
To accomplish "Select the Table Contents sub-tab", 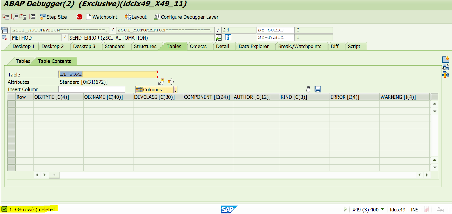I will tap(55, 61).
